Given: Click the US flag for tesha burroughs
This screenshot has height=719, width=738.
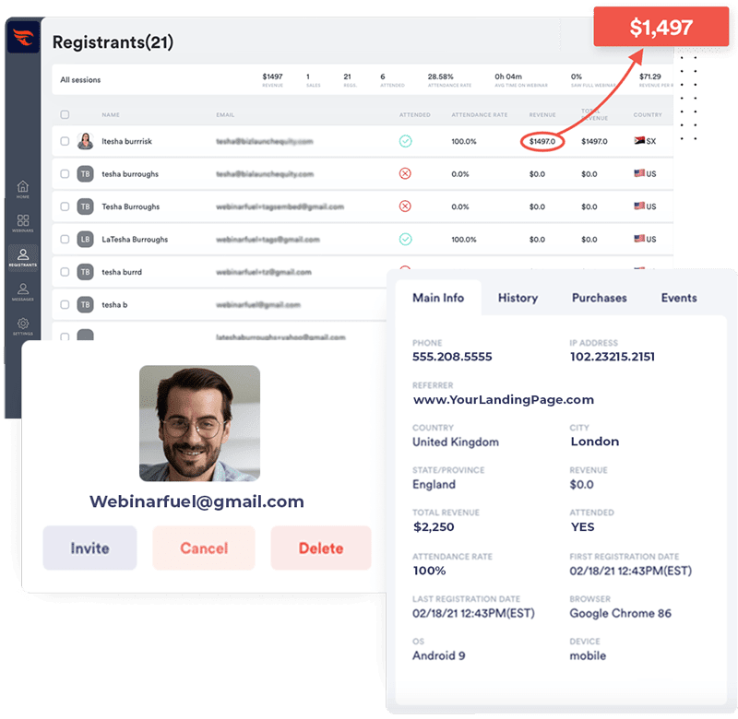Looking at the screenshot, I should [639, 173].
